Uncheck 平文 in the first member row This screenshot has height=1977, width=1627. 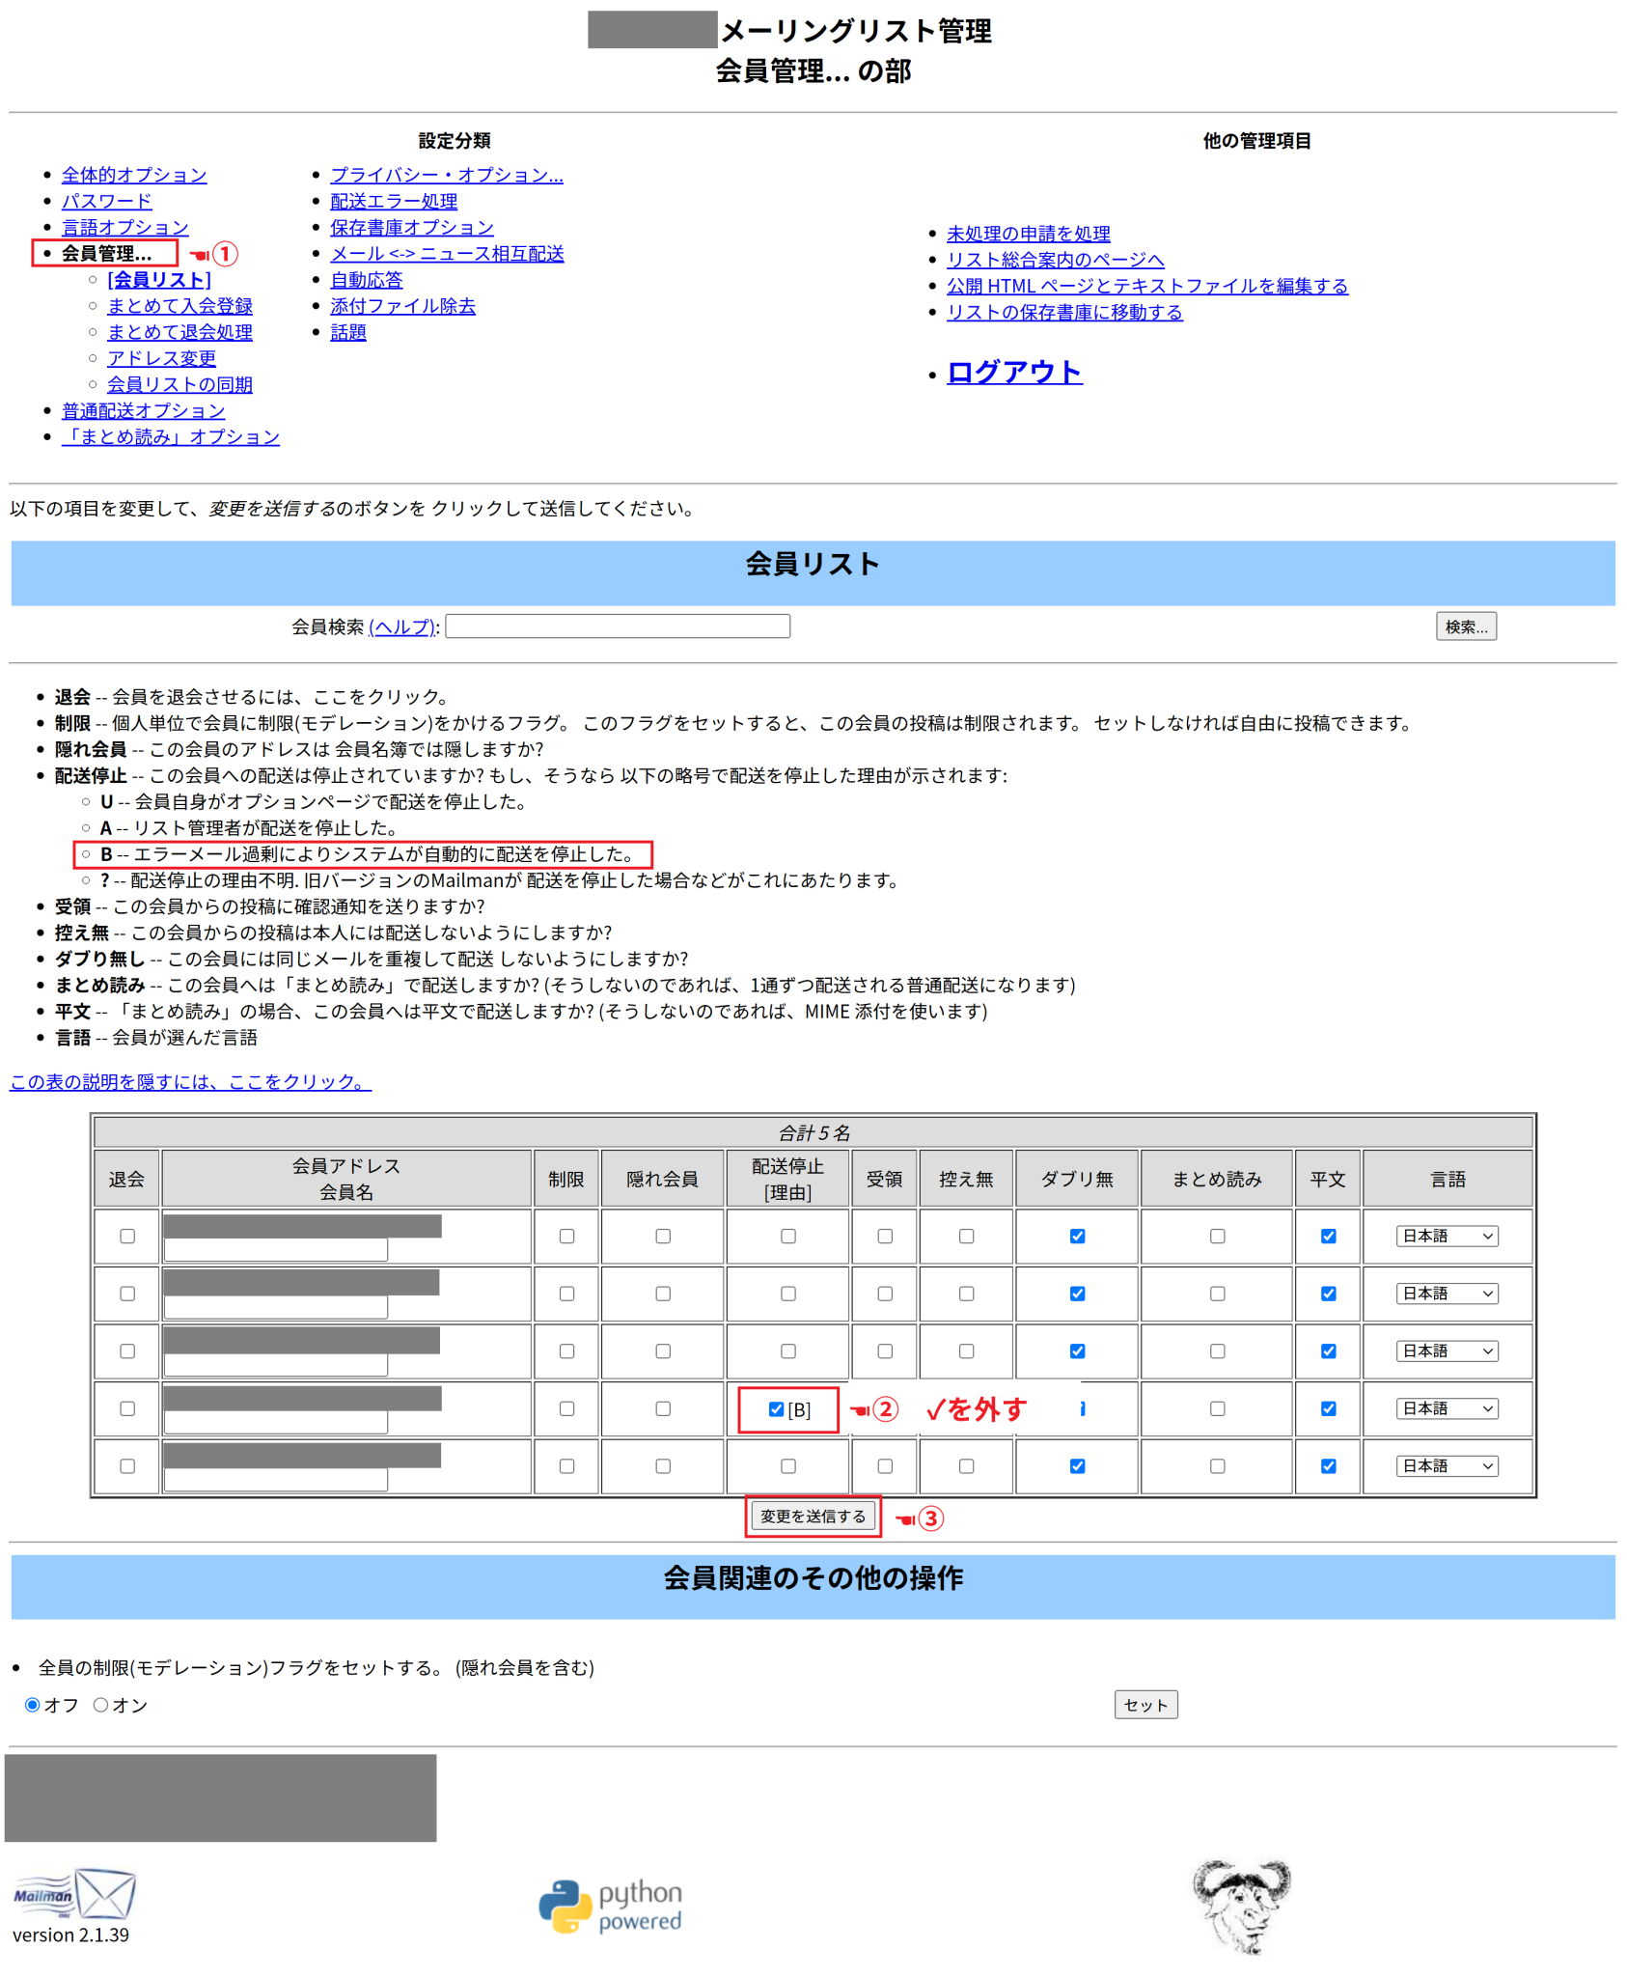[1328, 1237]
